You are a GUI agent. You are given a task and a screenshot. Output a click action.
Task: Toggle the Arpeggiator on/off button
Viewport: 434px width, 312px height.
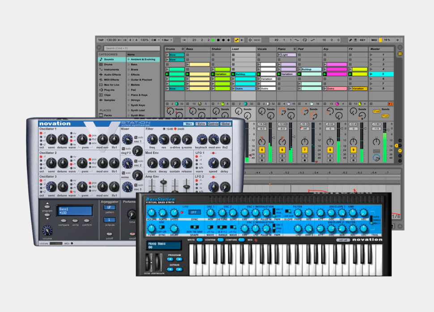coord(110,234)
